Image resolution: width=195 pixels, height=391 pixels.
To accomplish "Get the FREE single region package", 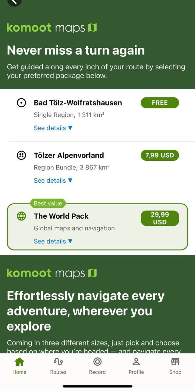I will point(160,103).
